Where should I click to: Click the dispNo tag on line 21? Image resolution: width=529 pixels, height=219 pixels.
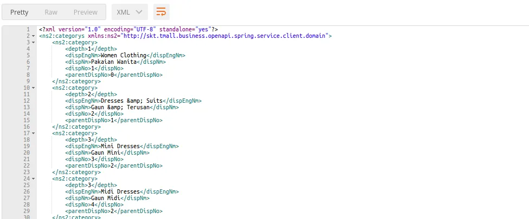78,159
